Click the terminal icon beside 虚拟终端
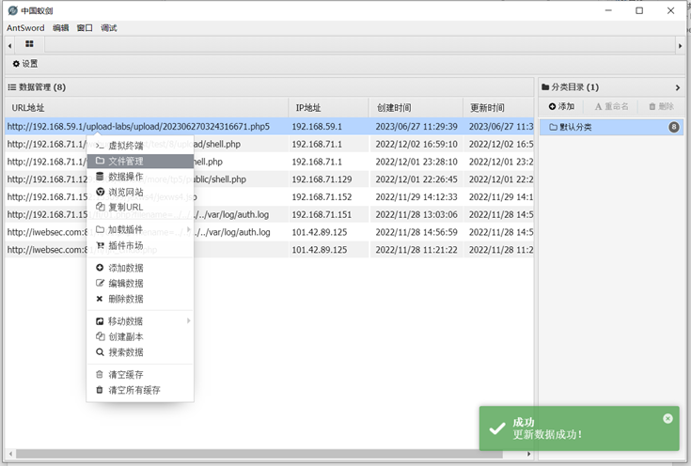The width and height of the screenshot is (691, 466). [x=100, y=146]
